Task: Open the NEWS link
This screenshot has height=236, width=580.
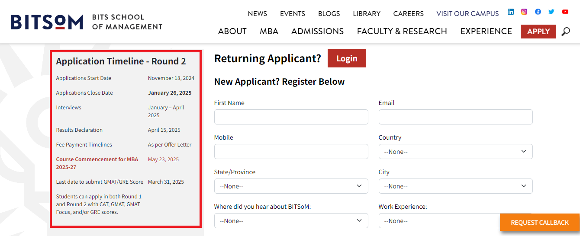Action: tap(258, 13)
